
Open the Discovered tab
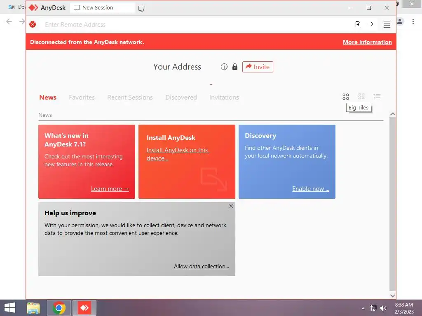point(181,97)
